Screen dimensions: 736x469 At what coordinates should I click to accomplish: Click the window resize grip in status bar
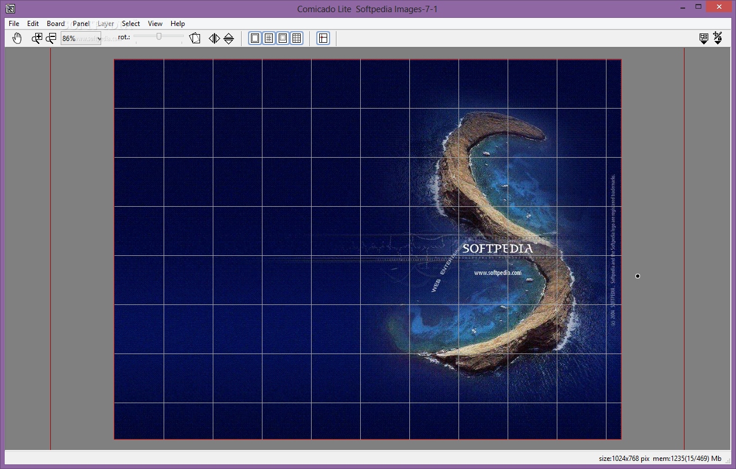point(727,460)
